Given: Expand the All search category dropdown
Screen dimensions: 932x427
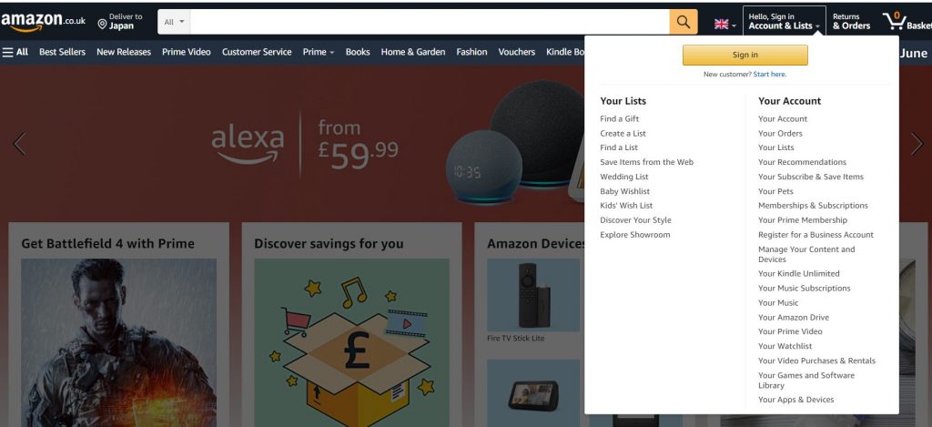Looking at the screenshot, I should pyautogui.click(x=174, y=22).
